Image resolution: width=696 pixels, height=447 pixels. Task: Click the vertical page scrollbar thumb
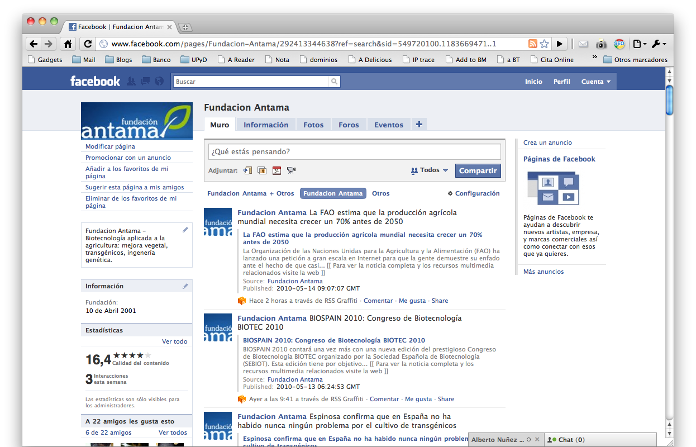pos(669,100)
